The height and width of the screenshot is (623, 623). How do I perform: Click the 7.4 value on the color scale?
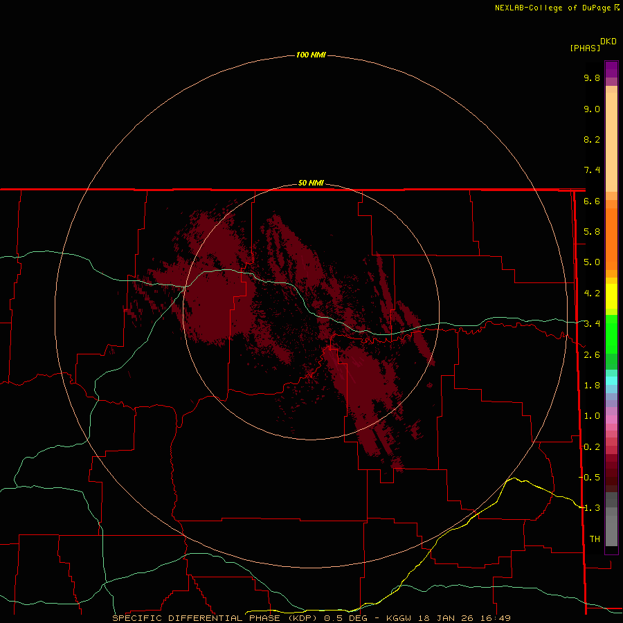pyautogui.click(x=592, y=170)
